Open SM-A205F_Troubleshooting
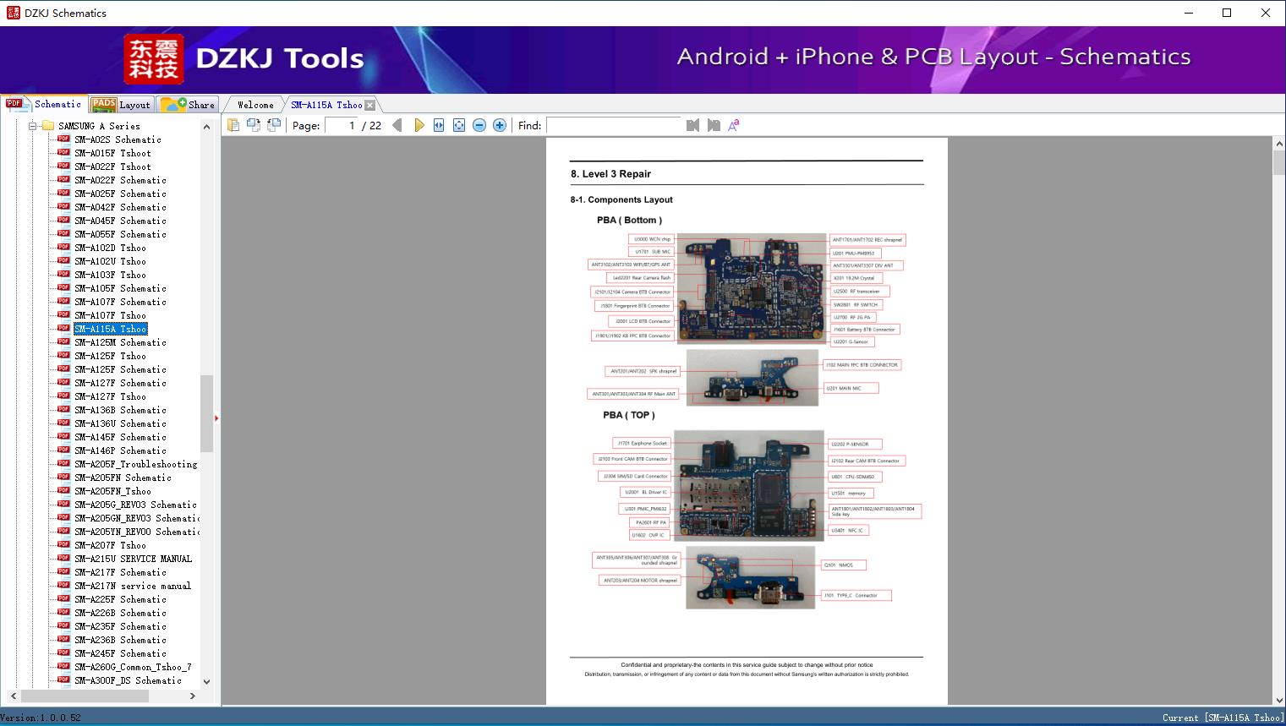 click(x=135, y=464)
